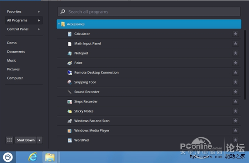This screenshot has height=163, width=249.
Task: Favorite Math Input Panel with its star
Action: [x=235, y=43]
